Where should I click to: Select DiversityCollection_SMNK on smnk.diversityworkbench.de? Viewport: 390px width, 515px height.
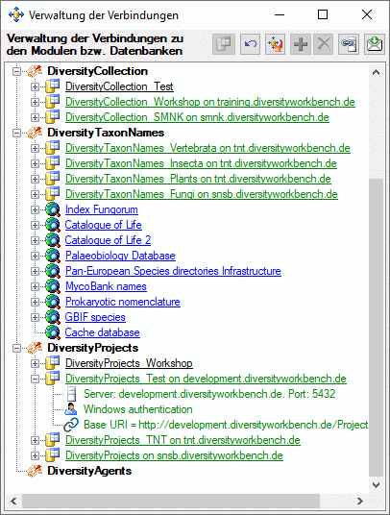pos(197,117)
